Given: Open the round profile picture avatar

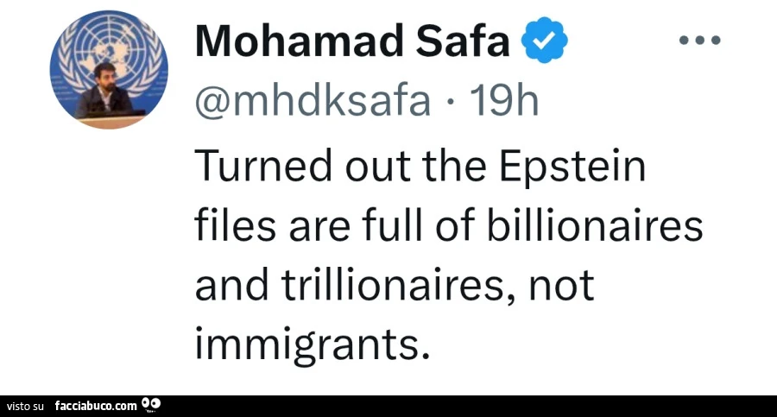Looking at the screenshot, I should [x=109, y=69].
